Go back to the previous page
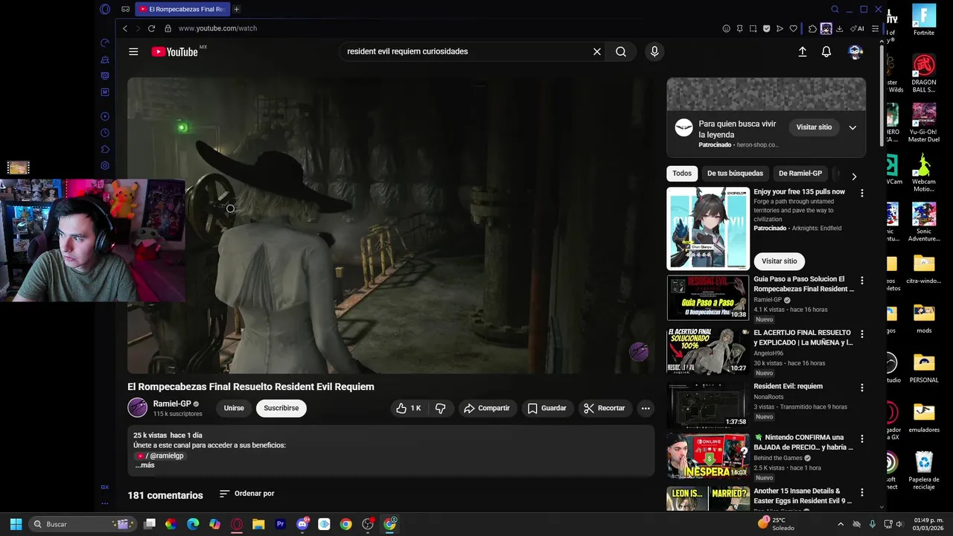953x536 pixels. pos(125,28)
